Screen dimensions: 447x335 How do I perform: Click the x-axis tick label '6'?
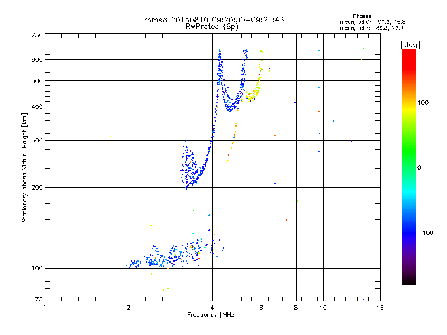click(x=261, y=308)
